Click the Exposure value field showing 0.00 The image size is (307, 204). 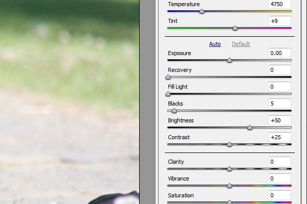point(279,53)
